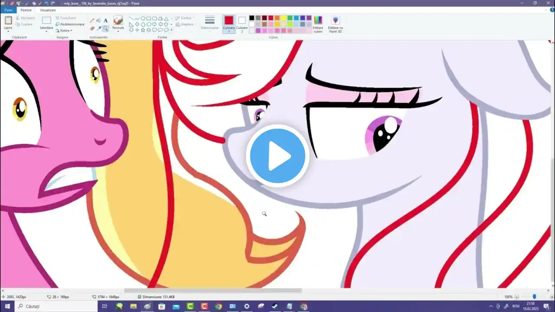Select the Eraser tool
This screenshot has height=312, width=555.
pyautogui.click(x=92, y=28)
